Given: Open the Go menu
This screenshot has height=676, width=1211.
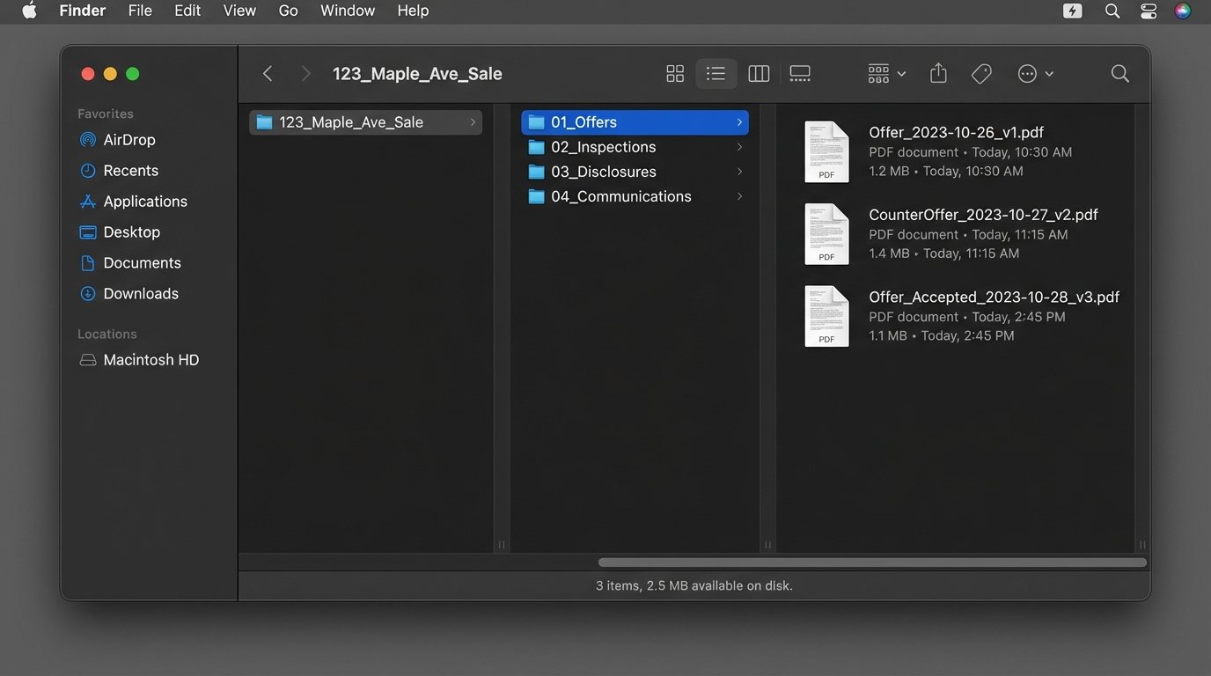Looking at the screenshot, I should [288, 11].
